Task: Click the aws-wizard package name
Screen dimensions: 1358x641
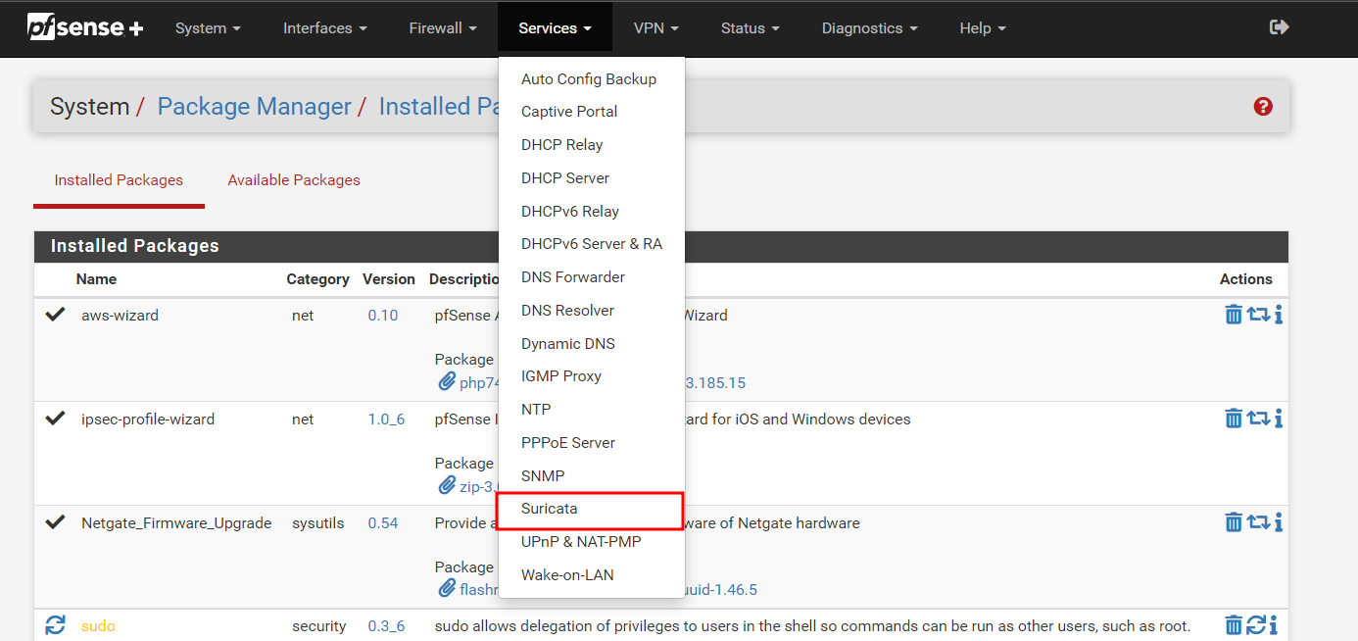Action: (x=120, y=316)
